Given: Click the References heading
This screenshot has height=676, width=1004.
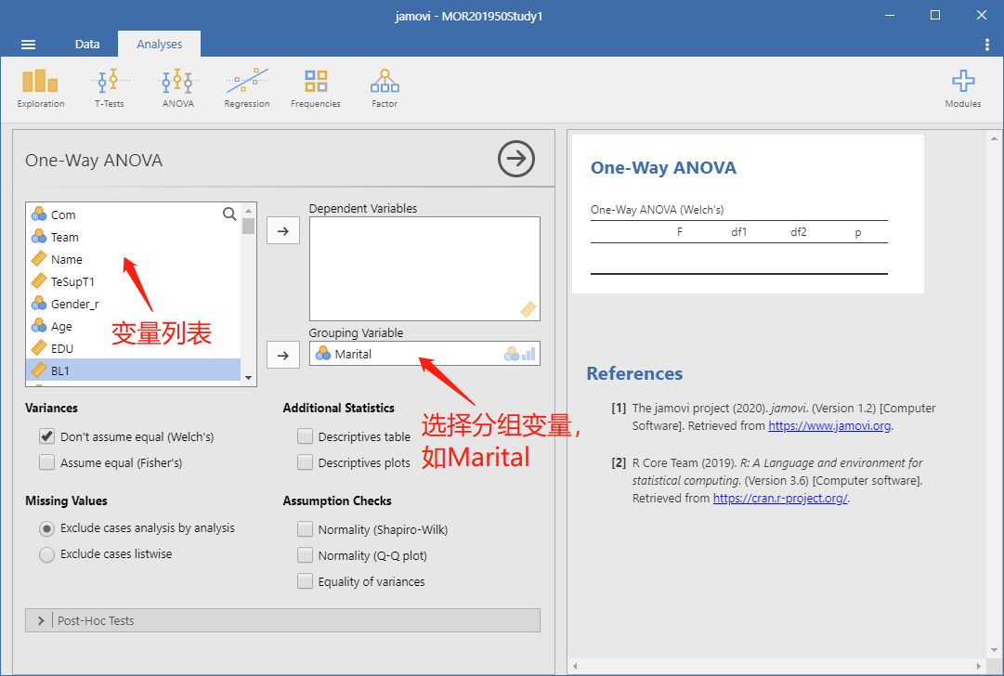Looking at the screenshot, I should click(634, 373).
